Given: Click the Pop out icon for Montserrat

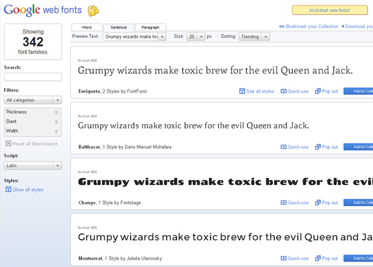Looking at the screenshot, I should [x=318, y=258].
